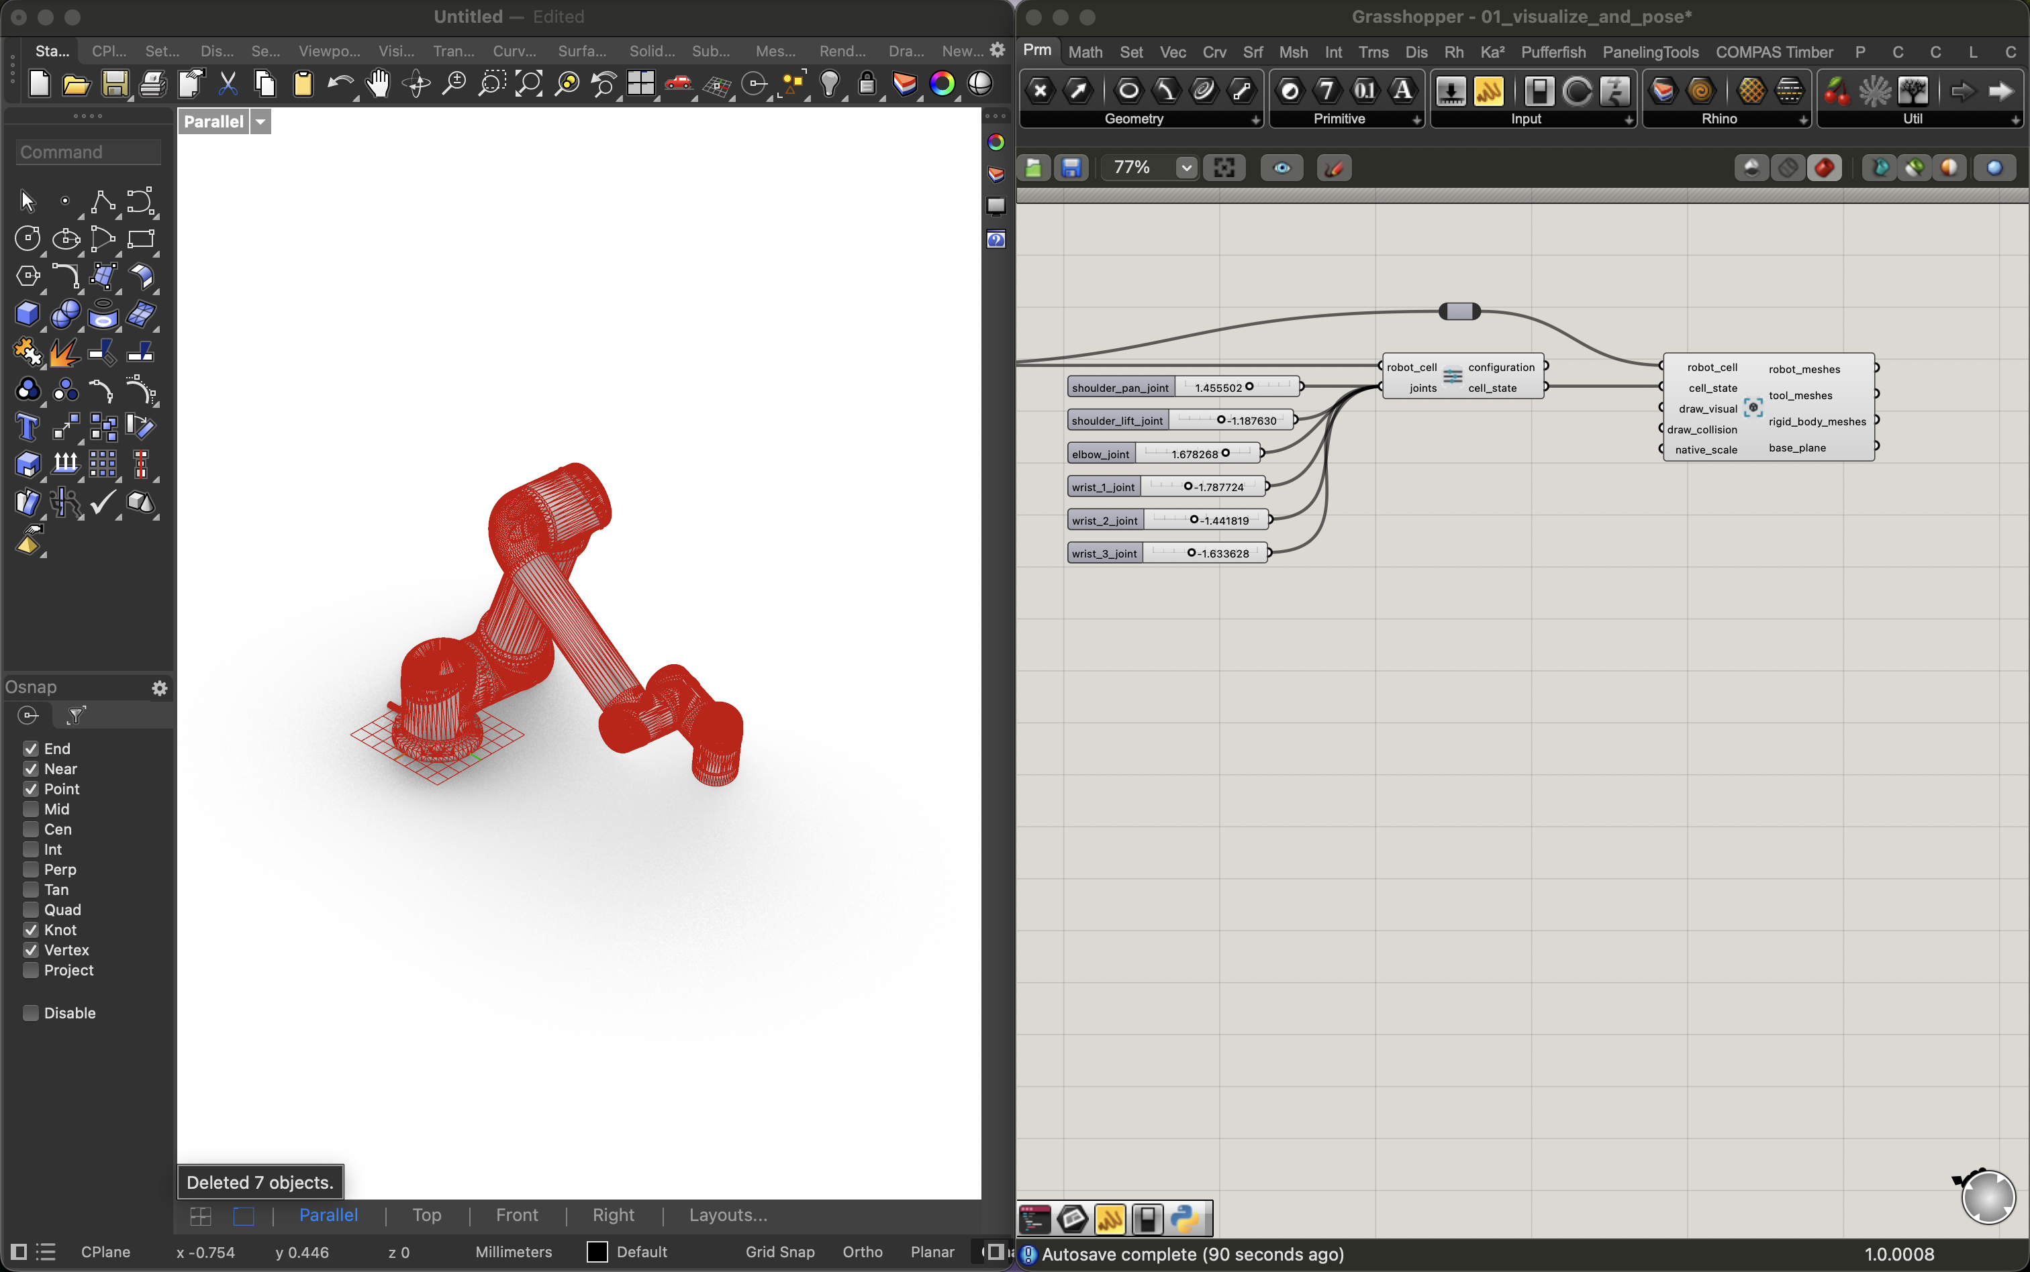The image size is (2030, 1272).
Task: Click the Zoom Extents icon
Action: (x=530, y=84)
